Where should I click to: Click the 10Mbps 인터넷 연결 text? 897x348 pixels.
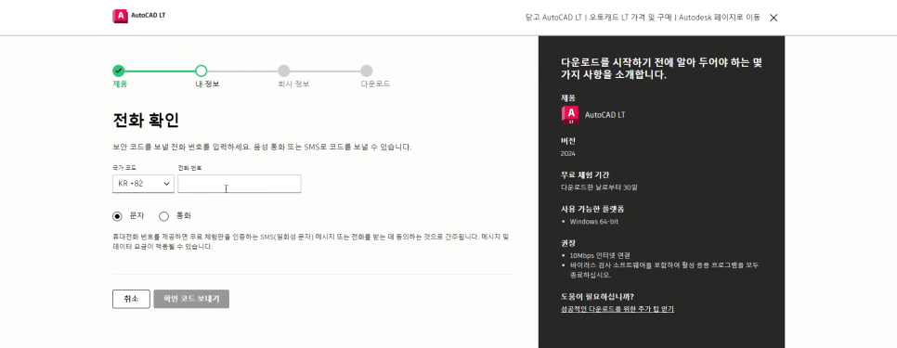[600, 255]
